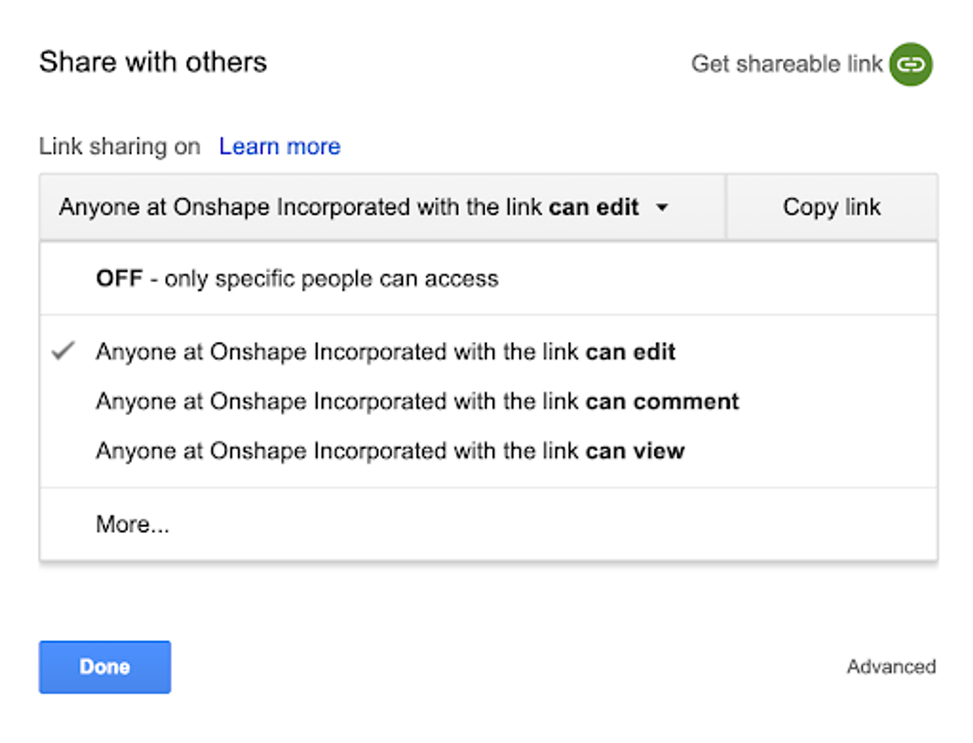Click the checkmark next to can edit
Screen dimensions: 973x743
click(x=63, y=351)
